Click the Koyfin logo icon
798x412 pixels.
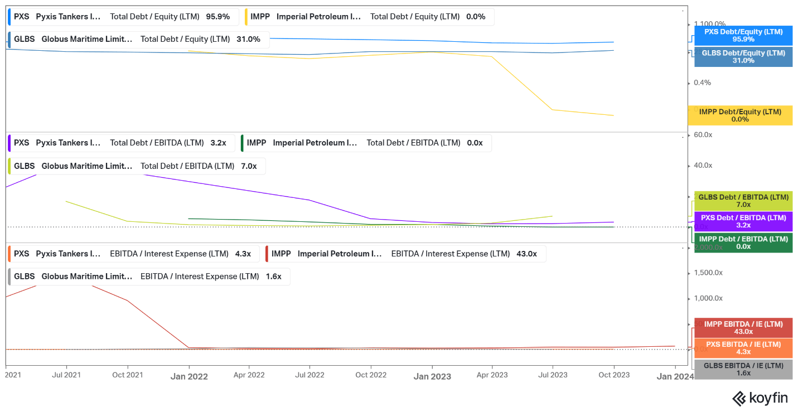coord(739,398)
